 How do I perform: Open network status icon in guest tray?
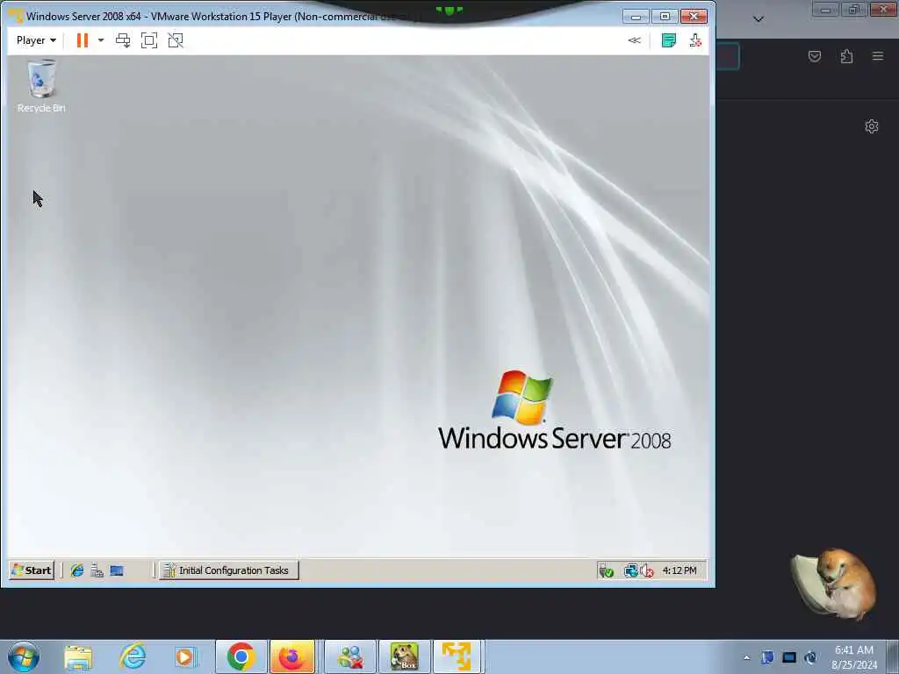coord(630,570)
